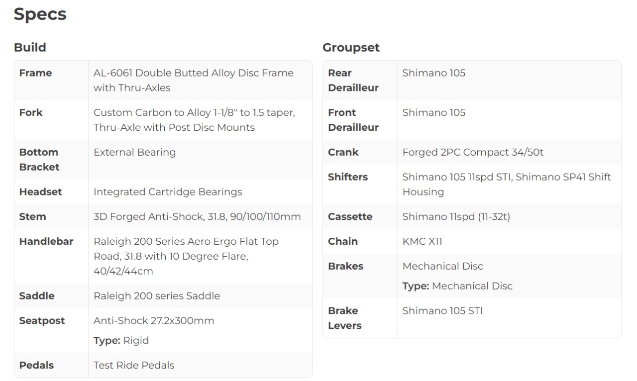Click the Stem specification value
The image size is (637, 381).
(197, 217)
